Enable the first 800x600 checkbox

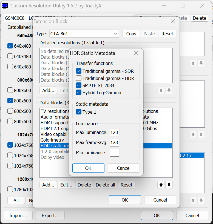pos(10,90)
